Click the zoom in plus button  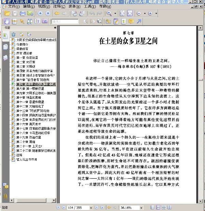[150, 13]
